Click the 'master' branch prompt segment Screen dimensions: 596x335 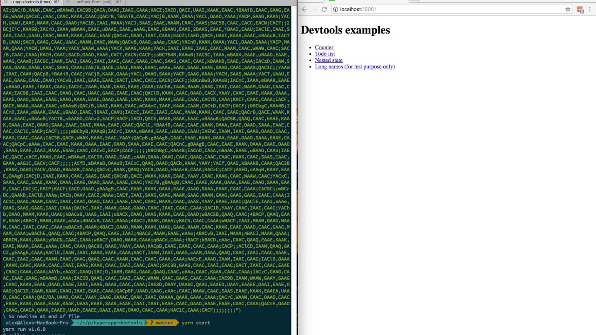[x=162, y=322]
